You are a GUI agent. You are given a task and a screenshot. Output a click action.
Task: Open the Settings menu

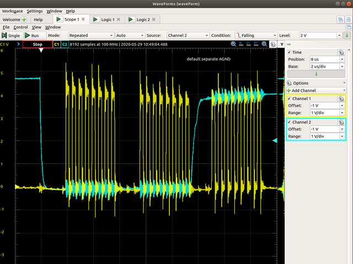click(x=35, y=11)
